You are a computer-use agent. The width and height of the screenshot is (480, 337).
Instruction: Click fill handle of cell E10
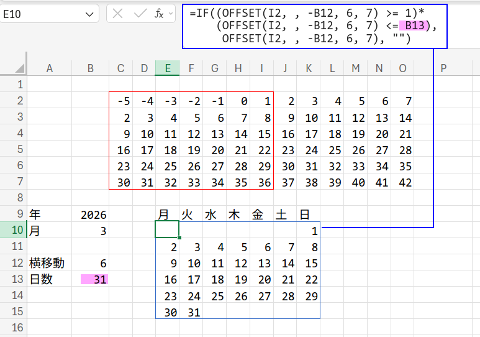click(x=179, y=238)
